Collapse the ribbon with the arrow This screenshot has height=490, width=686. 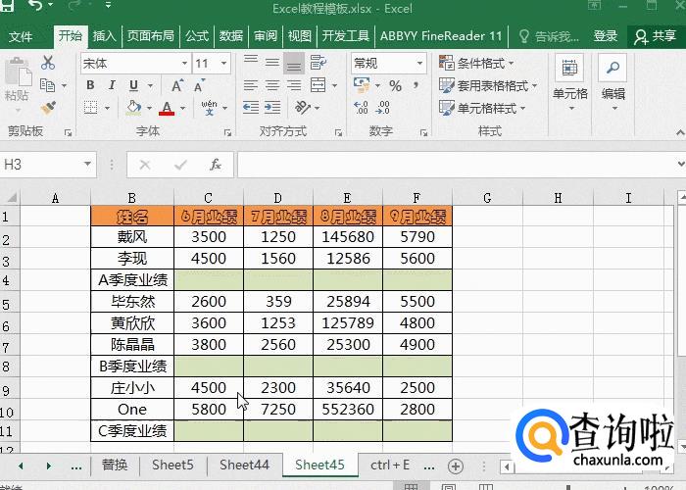tap(679, 131)
